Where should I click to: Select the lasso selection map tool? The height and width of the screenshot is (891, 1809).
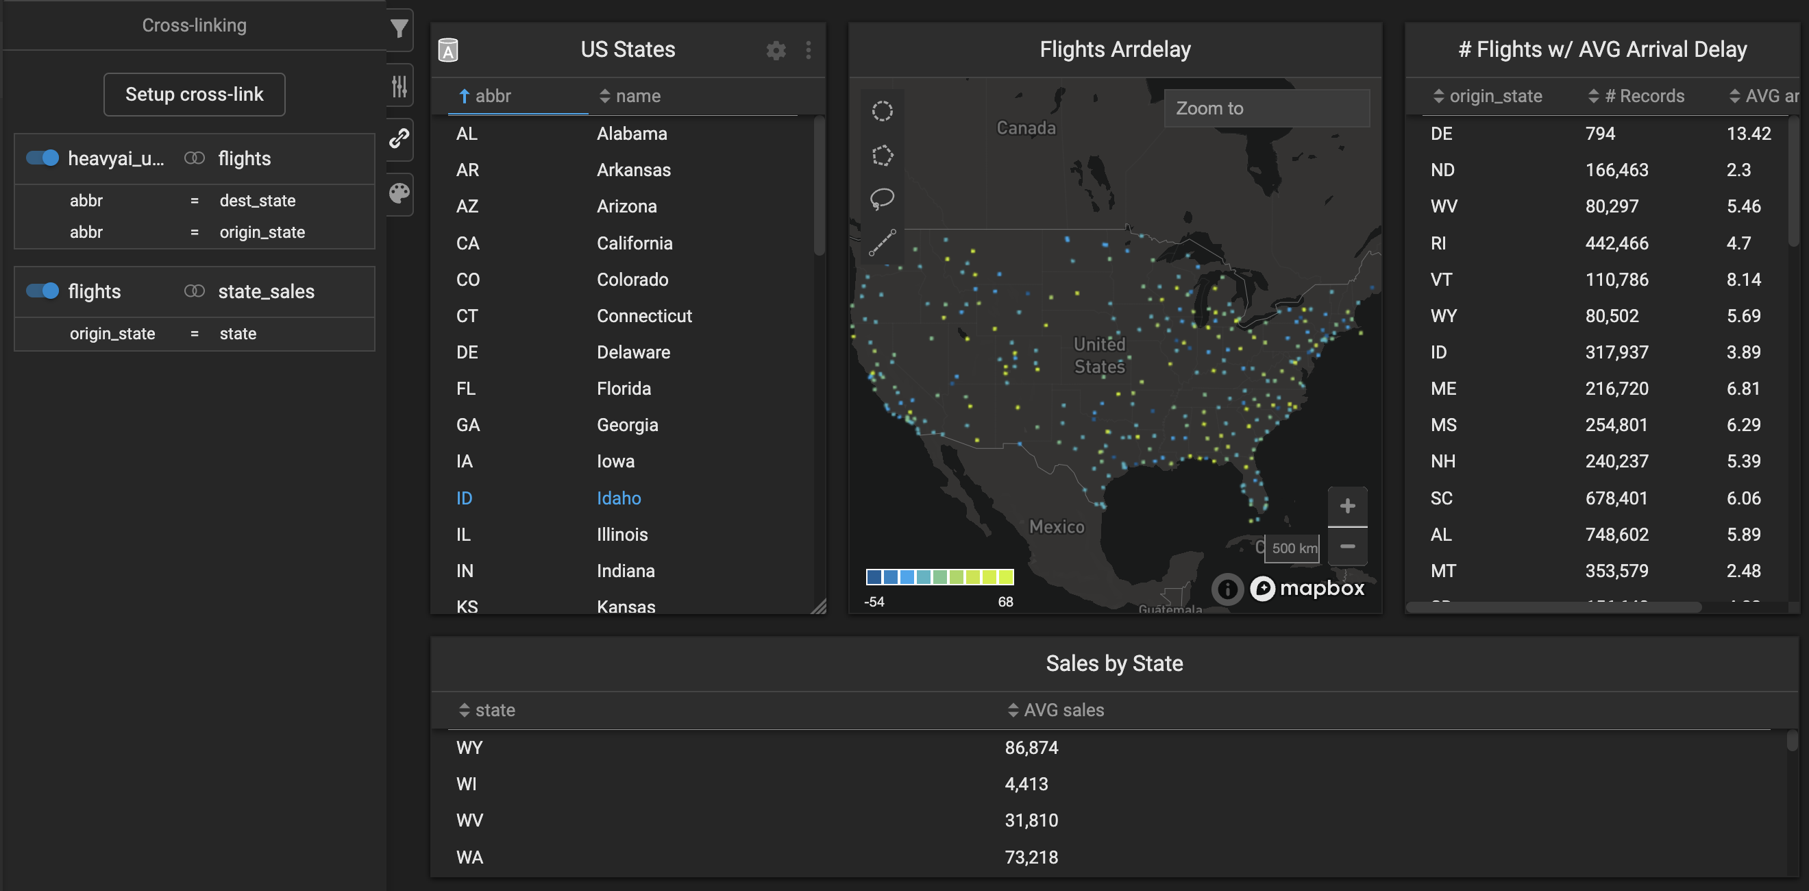882,198
